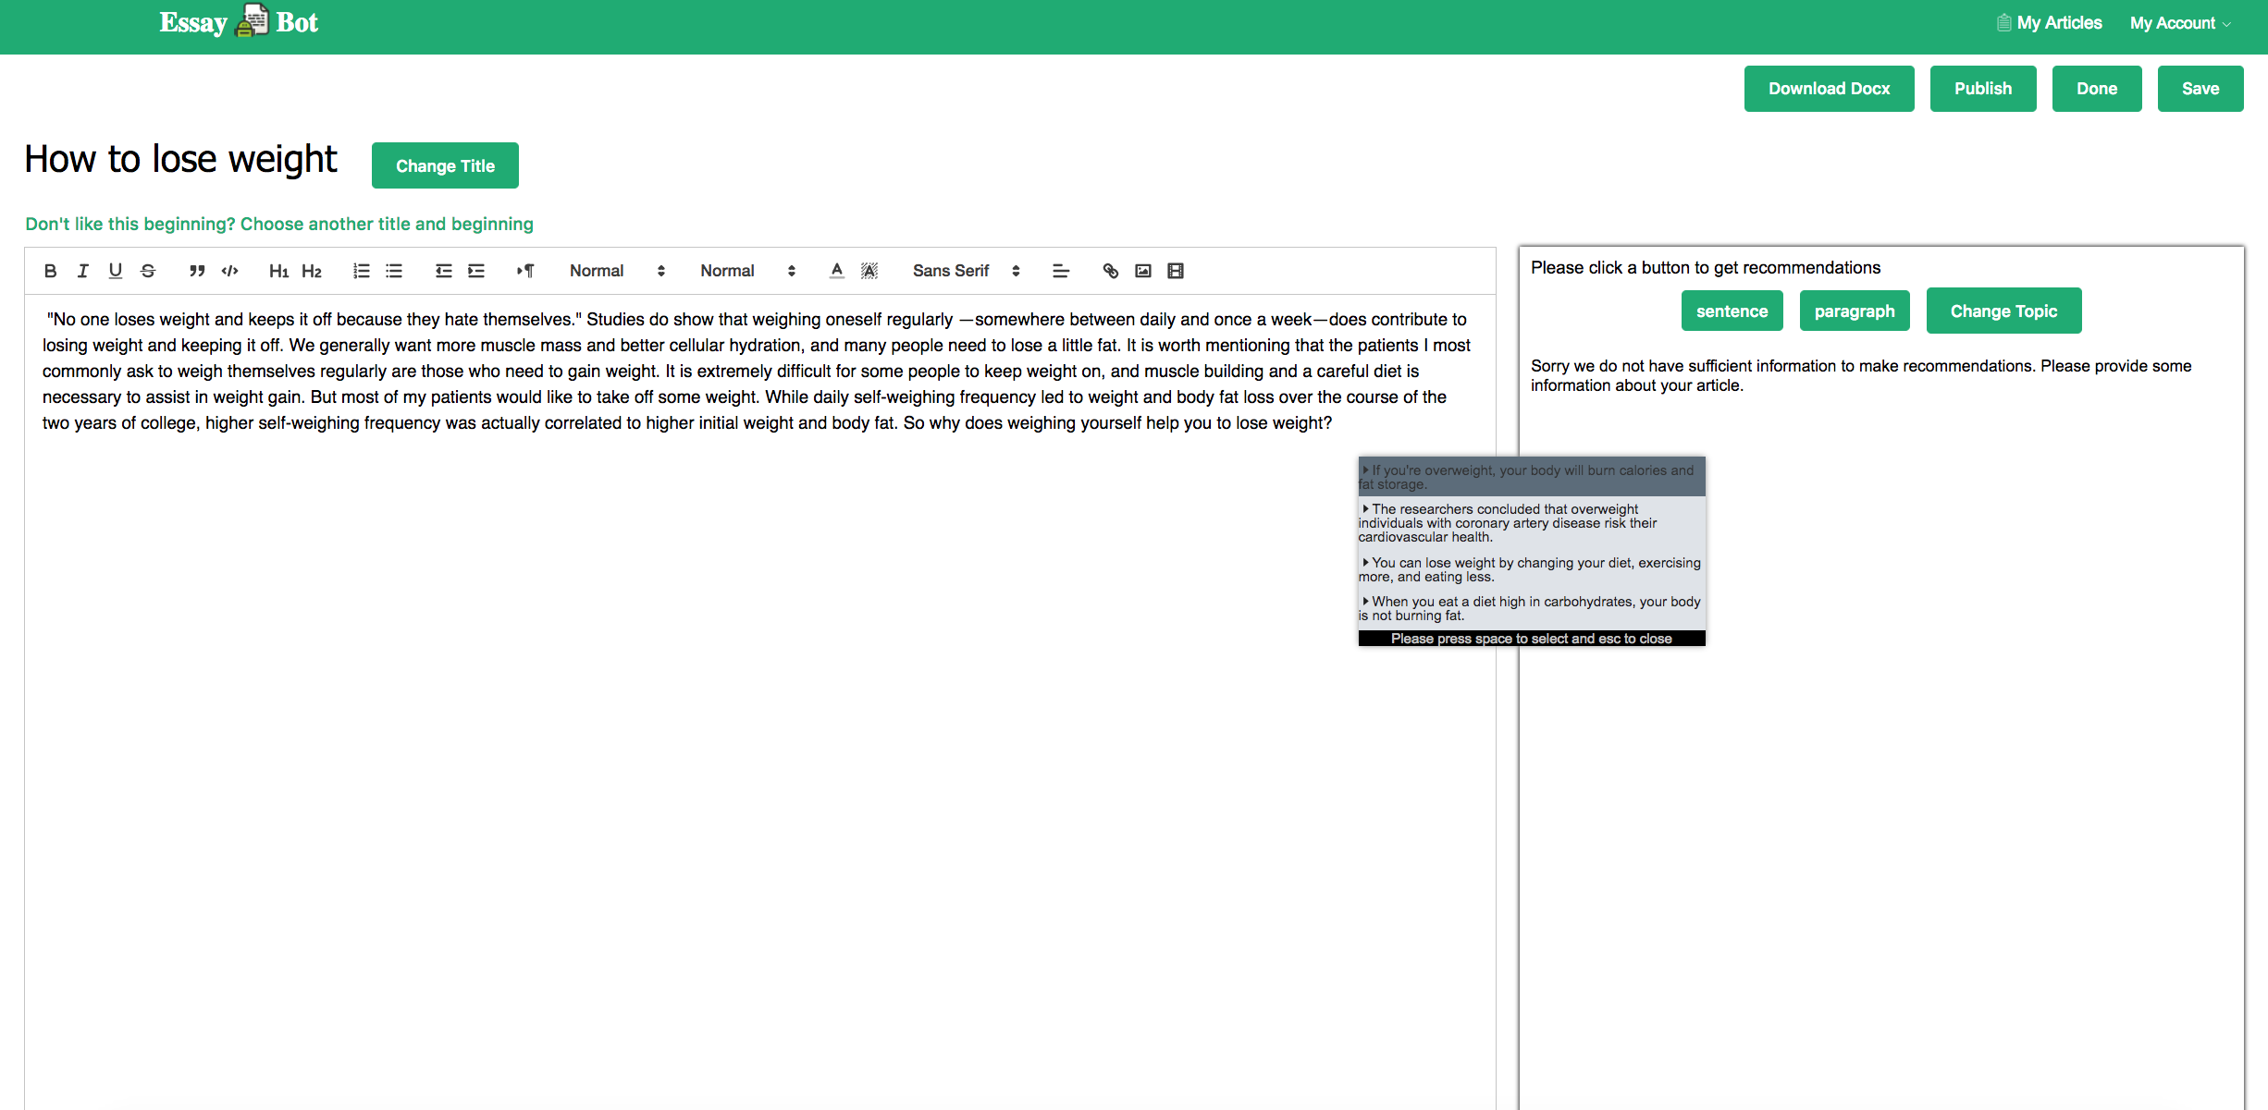This screenshot has width=2268, height=1110.
Task: Open My Articles page
Action: click(2050, 23)
